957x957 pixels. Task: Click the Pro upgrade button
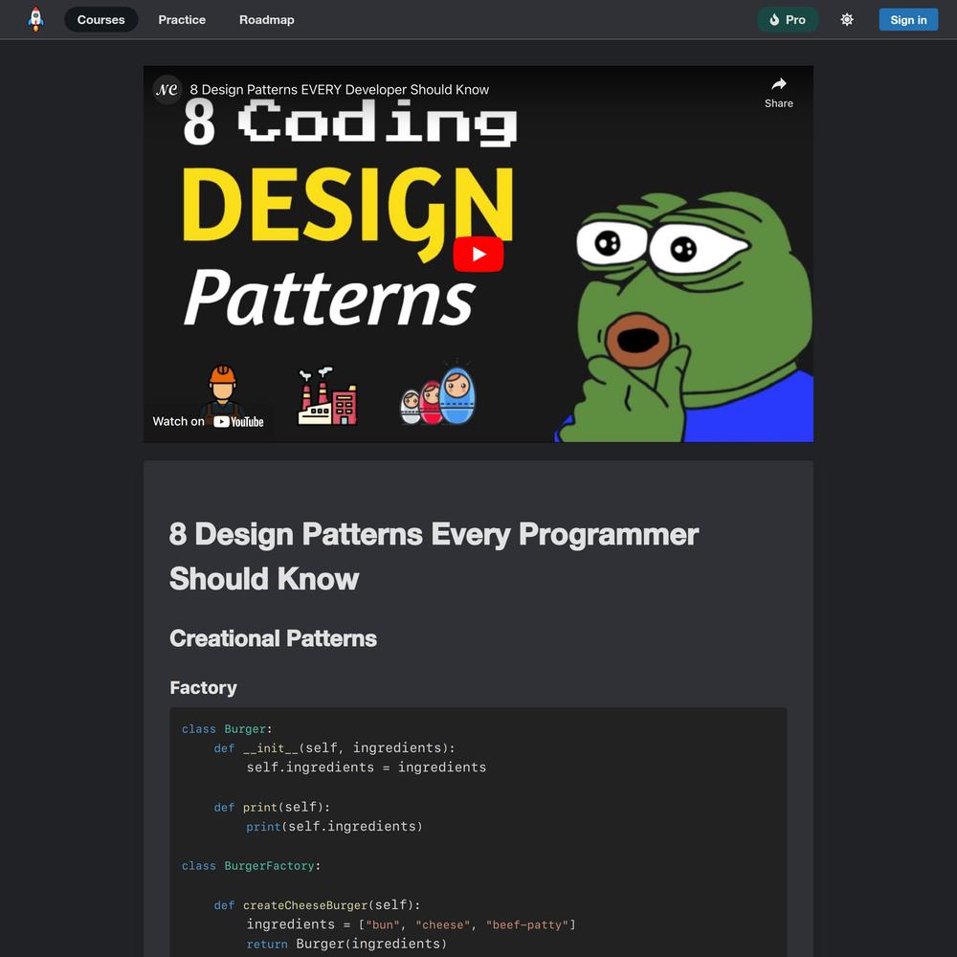coord(788,19)
